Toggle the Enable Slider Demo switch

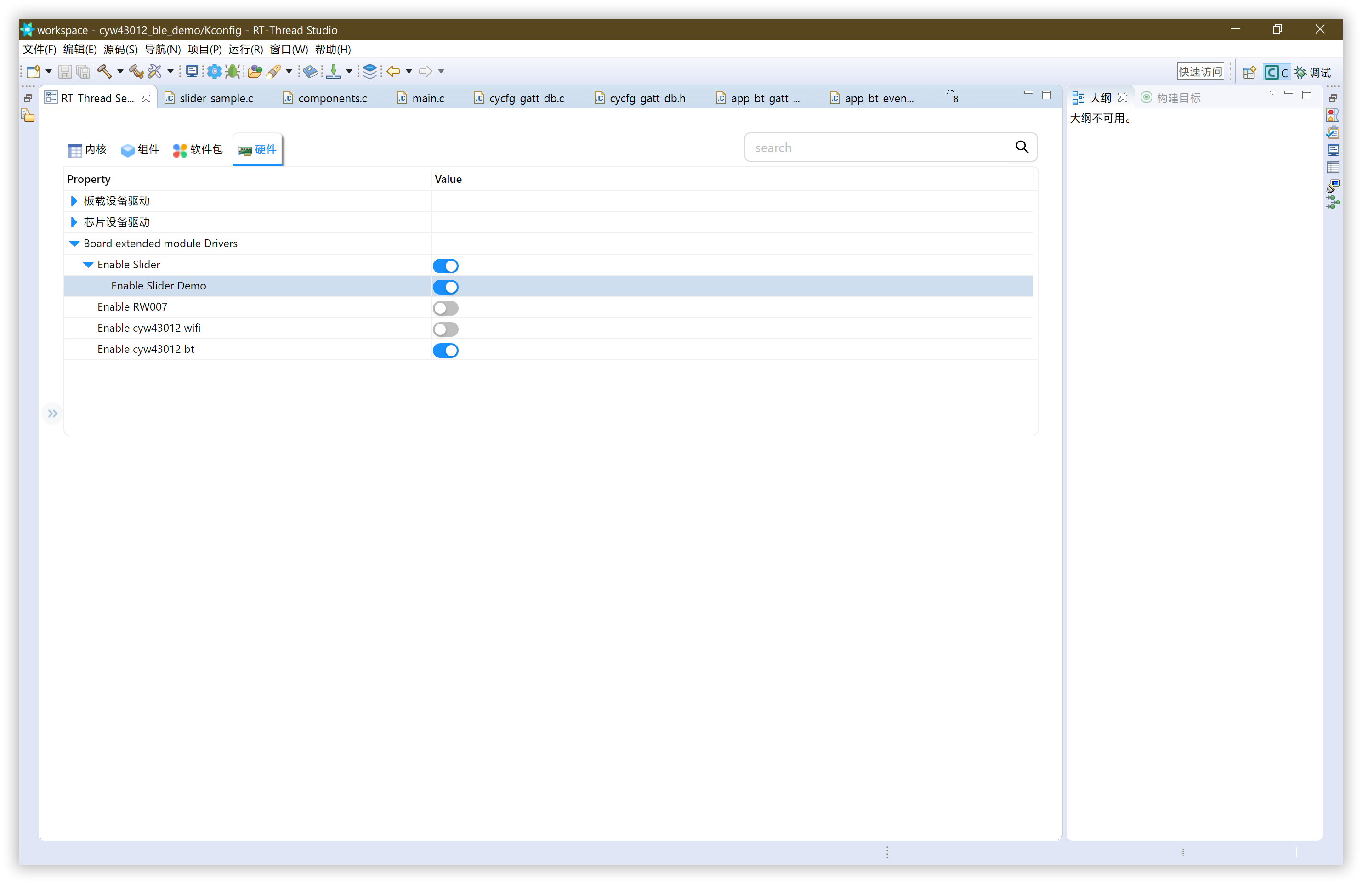click(445, 287)
